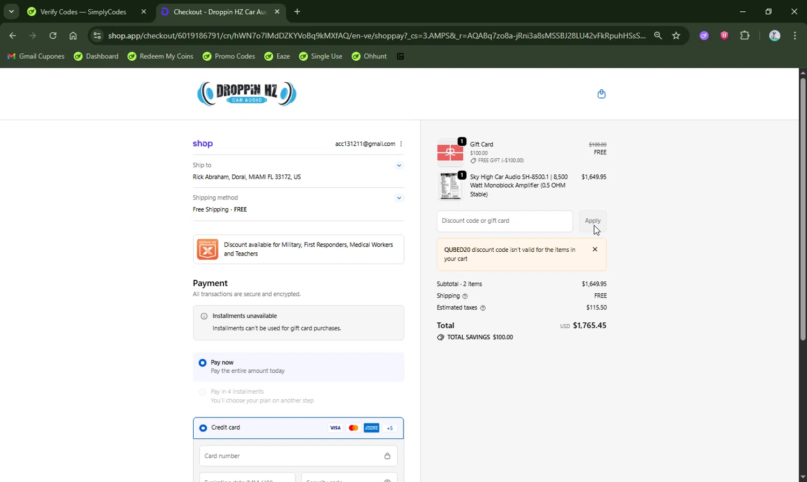Open the browser profile avatar

pos(775,36)
